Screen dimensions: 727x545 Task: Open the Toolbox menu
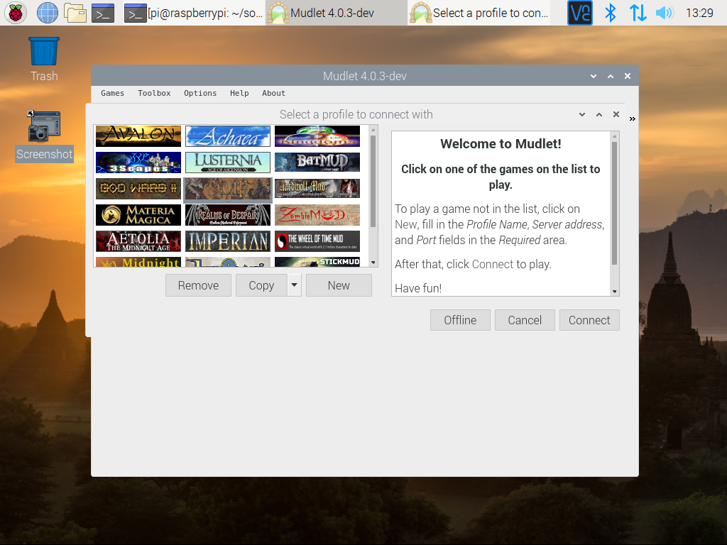[x=154, y=93]
